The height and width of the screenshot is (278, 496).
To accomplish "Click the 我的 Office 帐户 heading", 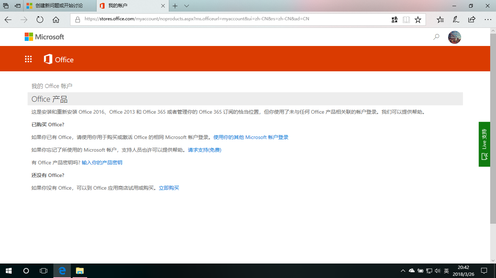I will [52, 86].
